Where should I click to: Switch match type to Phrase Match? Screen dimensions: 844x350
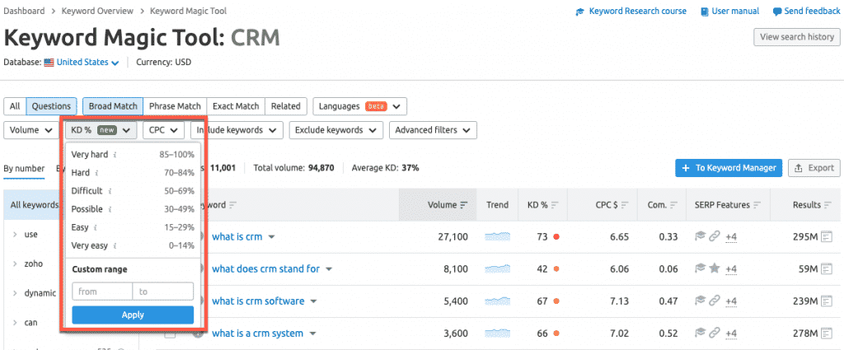click(175, 106)
